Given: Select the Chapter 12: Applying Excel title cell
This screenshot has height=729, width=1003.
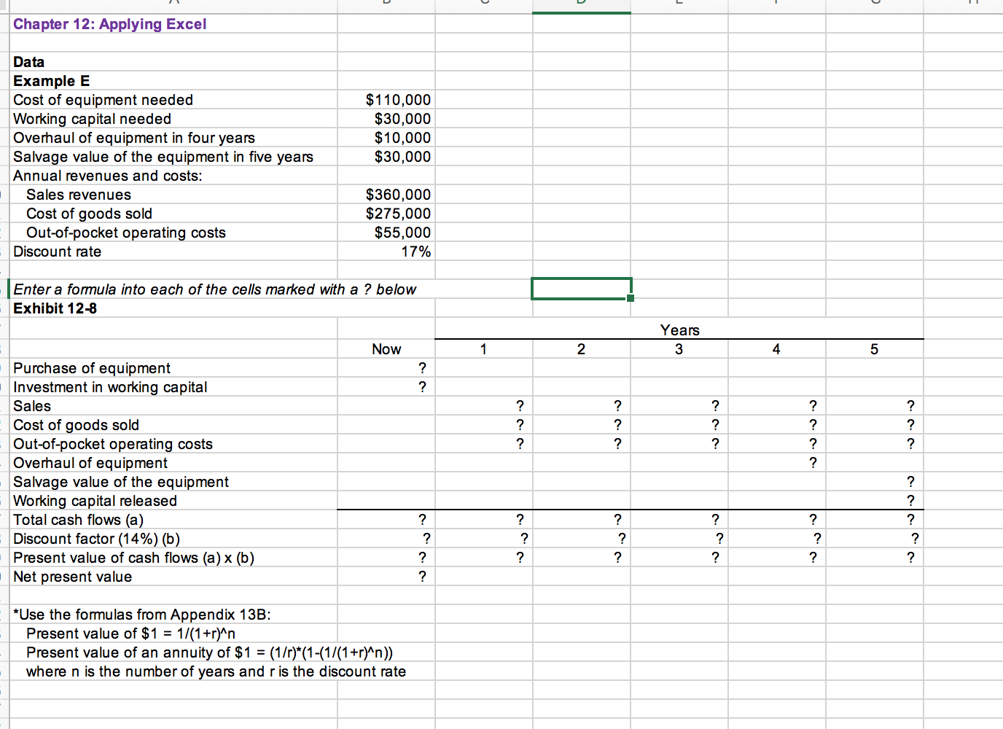Looking at the screenshot, I should pyautogui.click(x=109, y=24).
